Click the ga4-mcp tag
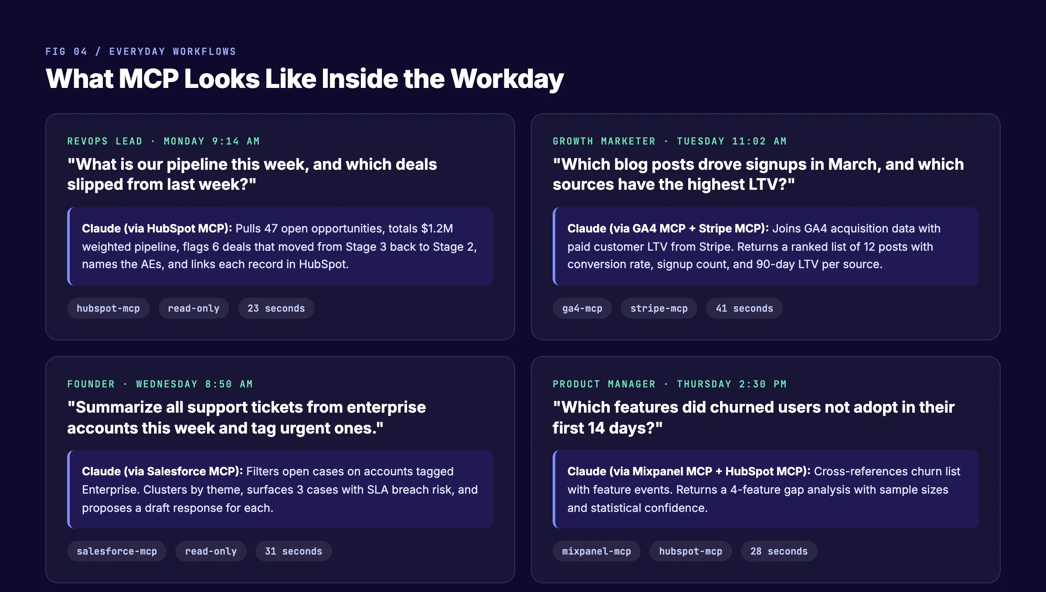The image size is (1046, 592). click(582, 308)
